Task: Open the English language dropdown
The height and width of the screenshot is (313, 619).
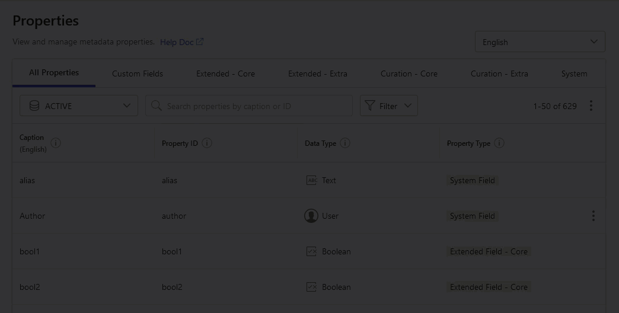Action: pyautogui.click(x=540, y=41)
